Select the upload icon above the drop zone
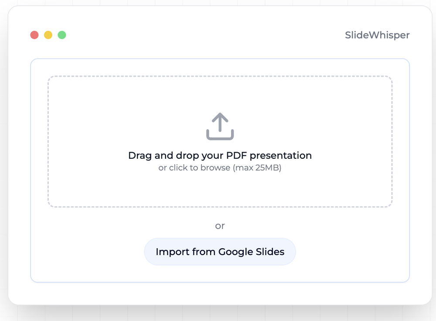 pos(220,126)
